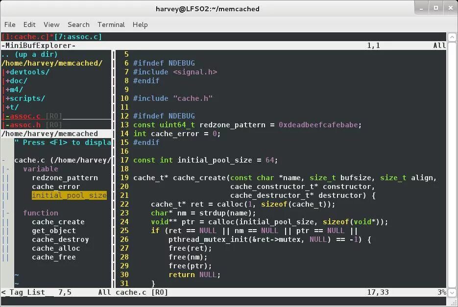Screen dimensions: 458x307
Task: Collapse the function fold in Tag List
Action: tap(8, 213)
